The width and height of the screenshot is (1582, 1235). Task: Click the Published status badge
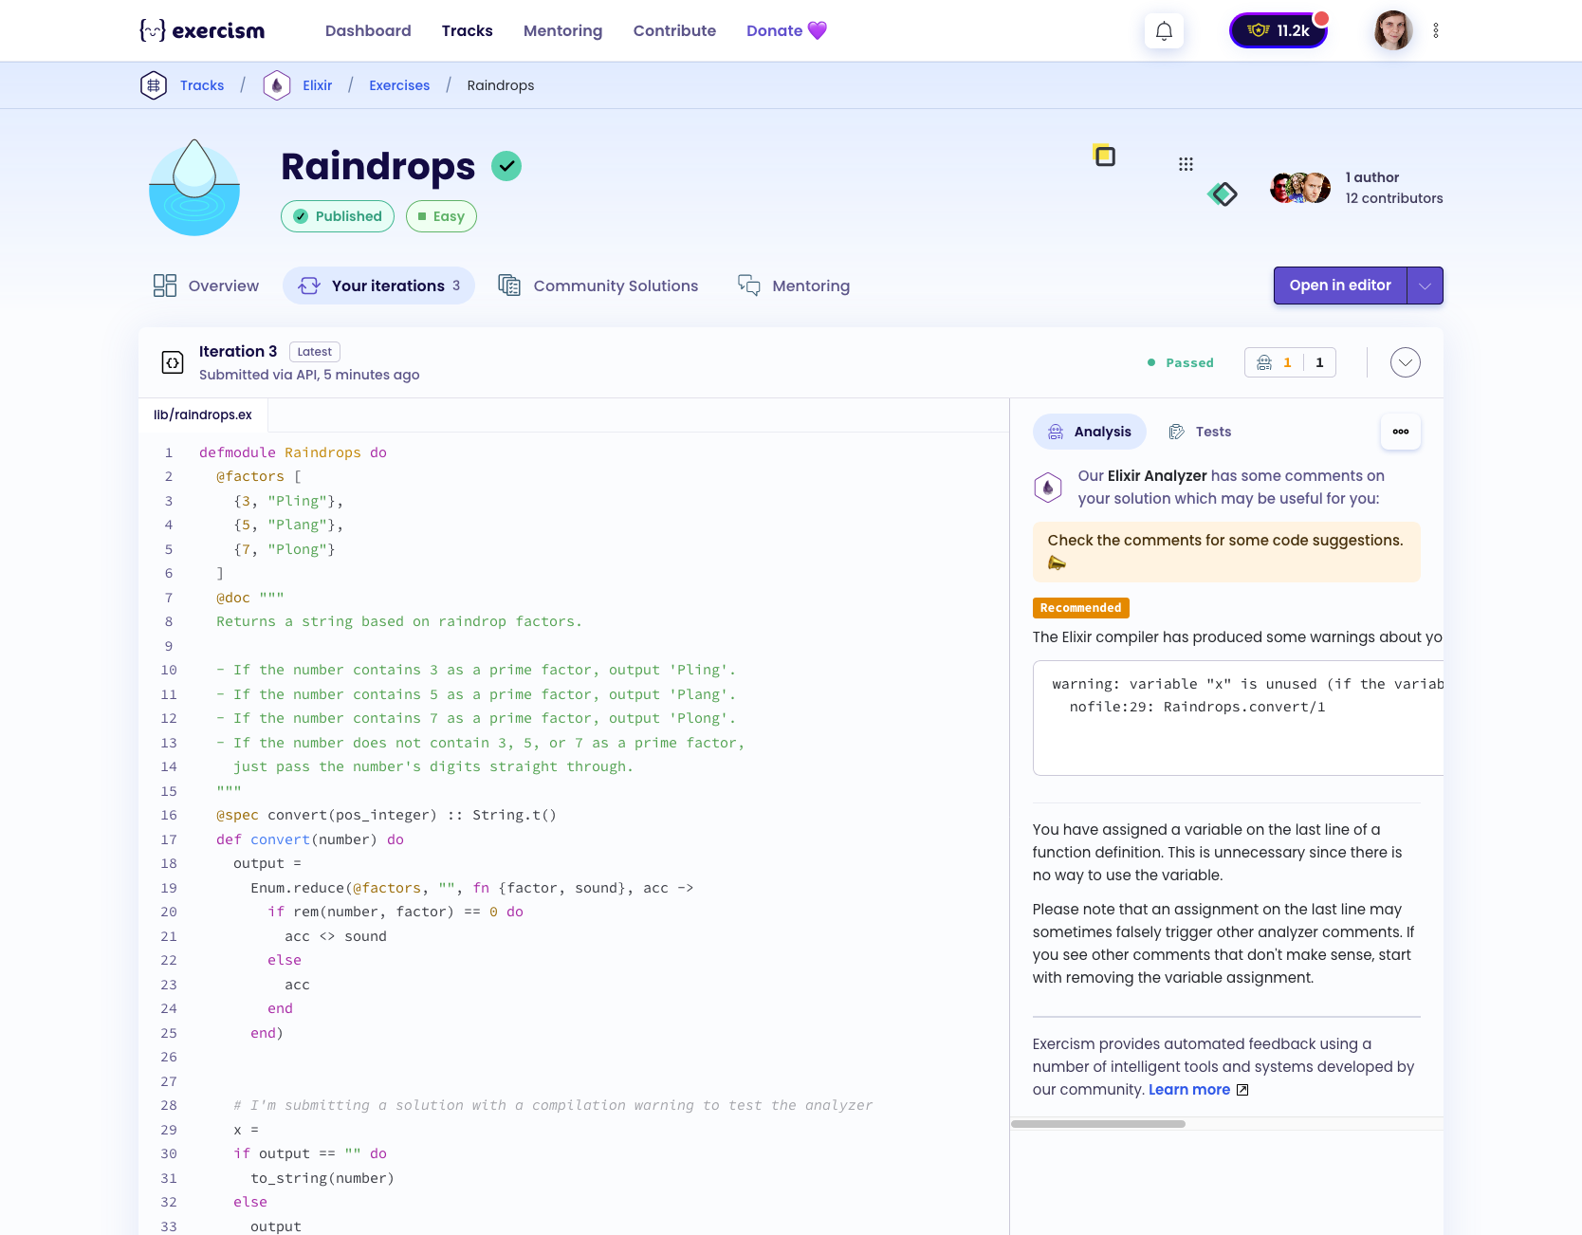pyautogui.click(x=338, y=216)
